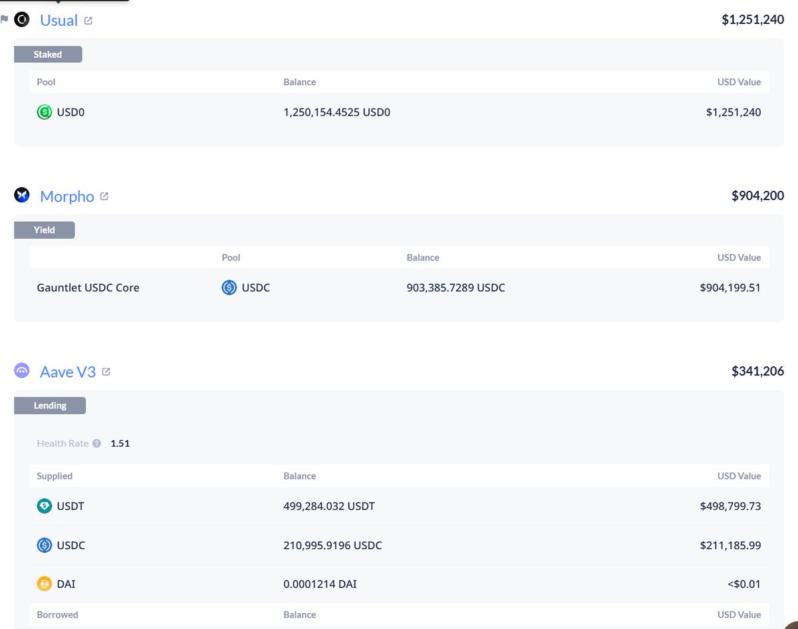The height and width of the screenshot is (629, 798).
Task: Click Balance header in Morpho table
Action: [423, 257]
